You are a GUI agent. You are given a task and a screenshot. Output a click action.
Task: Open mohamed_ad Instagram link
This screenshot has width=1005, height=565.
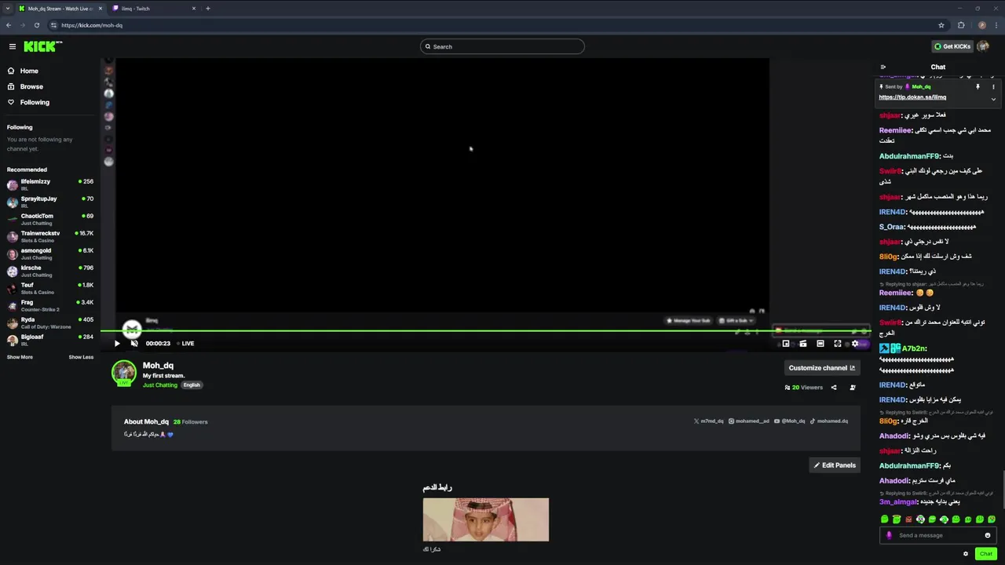749,421
